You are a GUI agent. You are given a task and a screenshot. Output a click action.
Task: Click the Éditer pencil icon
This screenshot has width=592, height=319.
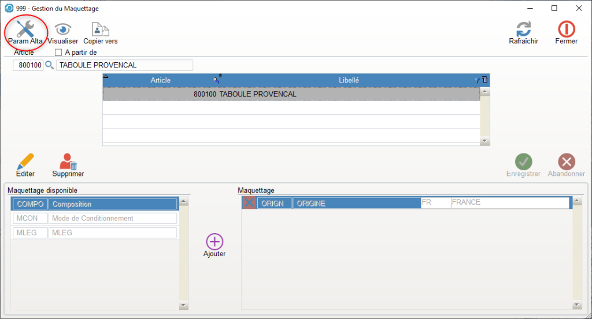tap(25, 163)
